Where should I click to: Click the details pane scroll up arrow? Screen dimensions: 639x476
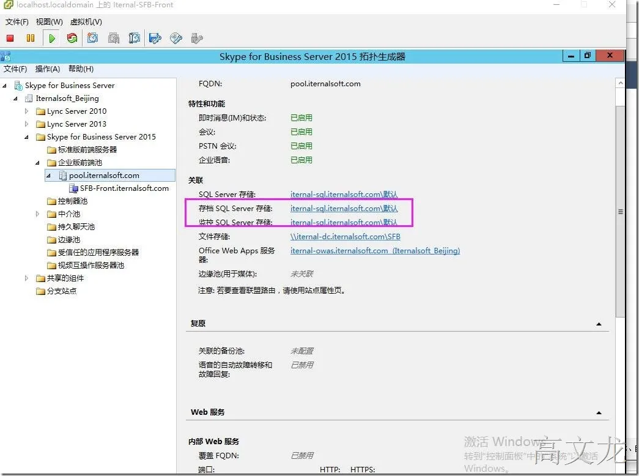(x=620, y=83)
